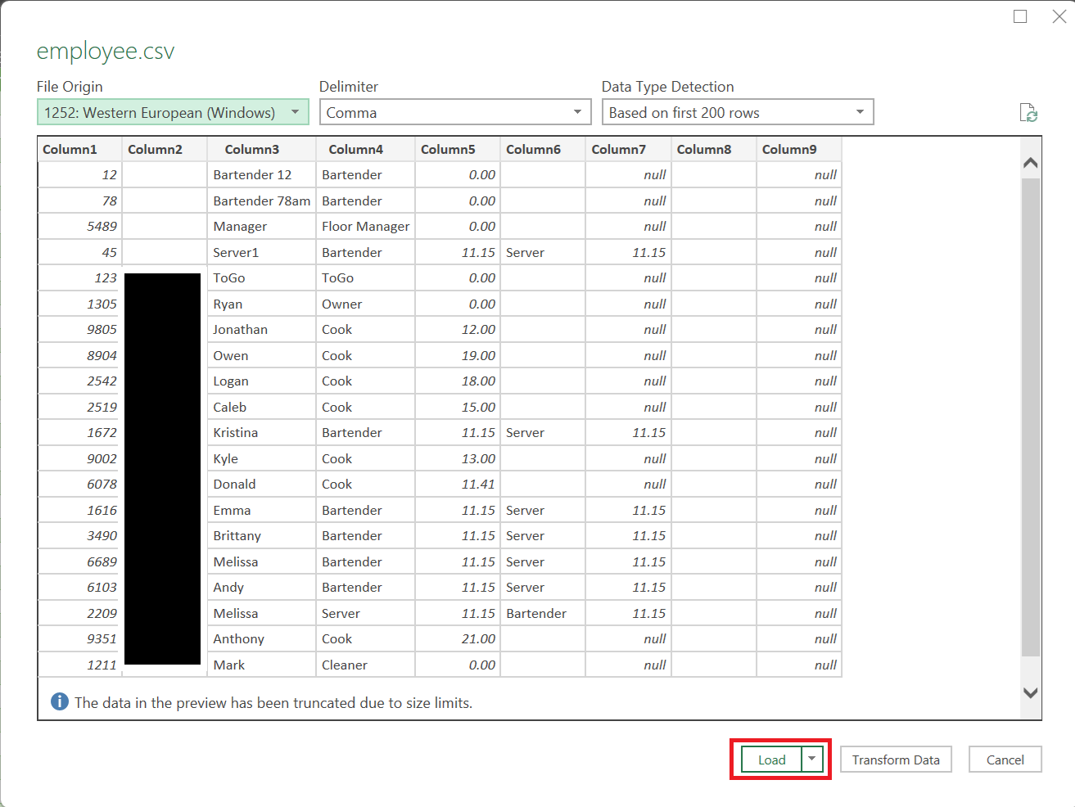Click the Transform Data button
Viewport: 1075px width, 807px height.
[896, 760]
